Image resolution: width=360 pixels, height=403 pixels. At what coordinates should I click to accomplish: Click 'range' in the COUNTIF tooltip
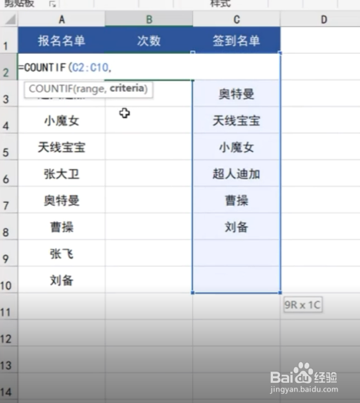pyautogui.click(x=90, y=89)
